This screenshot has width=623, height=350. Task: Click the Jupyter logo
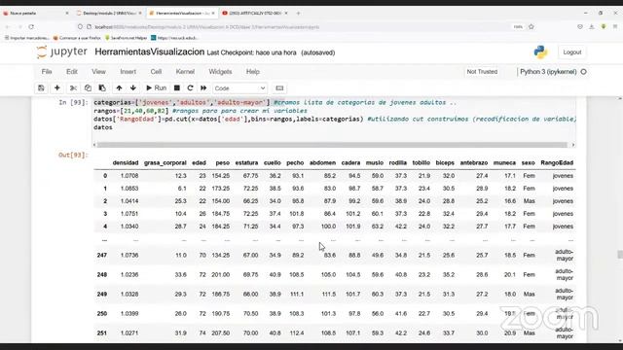[x=61, y=52]
